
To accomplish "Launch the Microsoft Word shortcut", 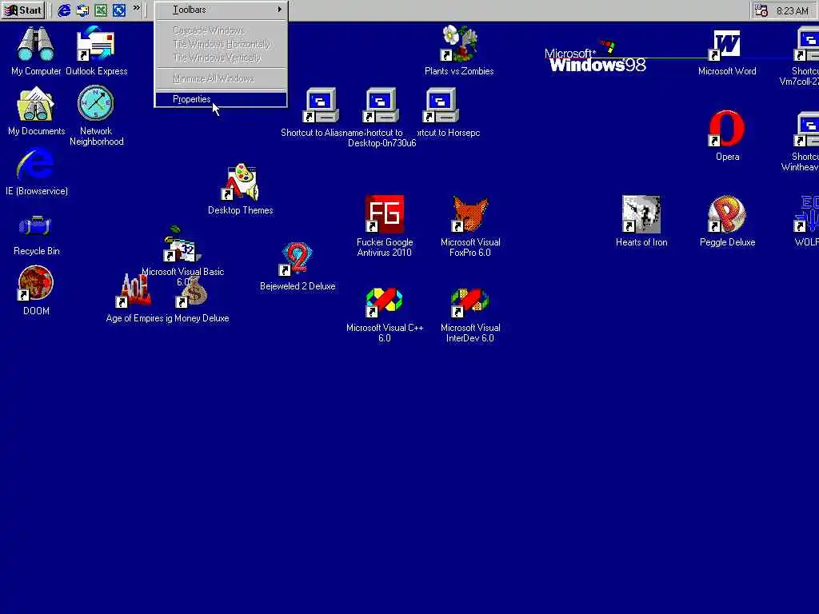I will tap(727, 52).
